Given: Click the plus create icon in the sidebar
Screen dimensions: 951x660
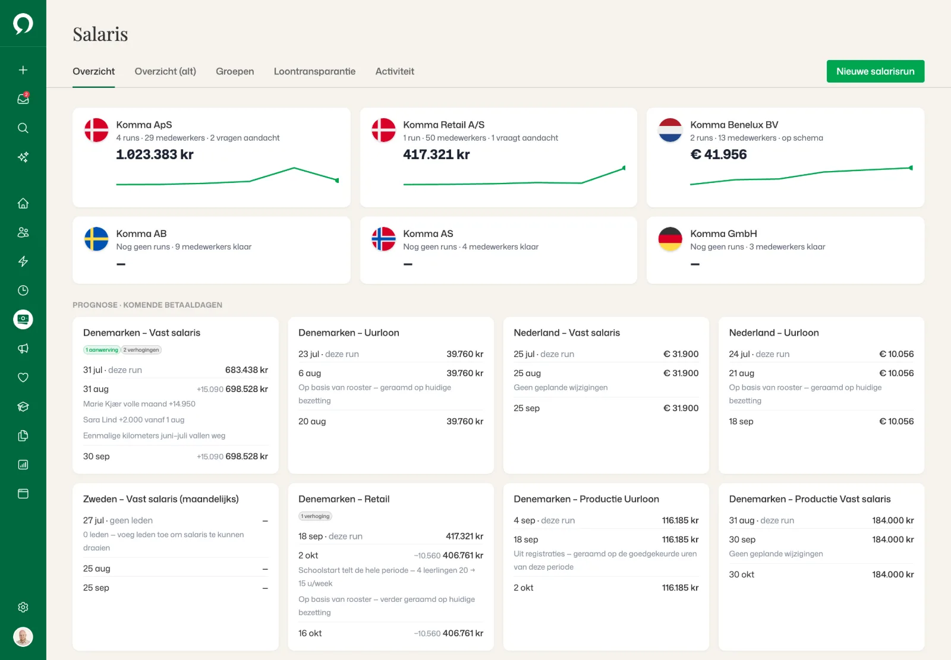Looking at the screenshot, I should (x=23, y=70).
